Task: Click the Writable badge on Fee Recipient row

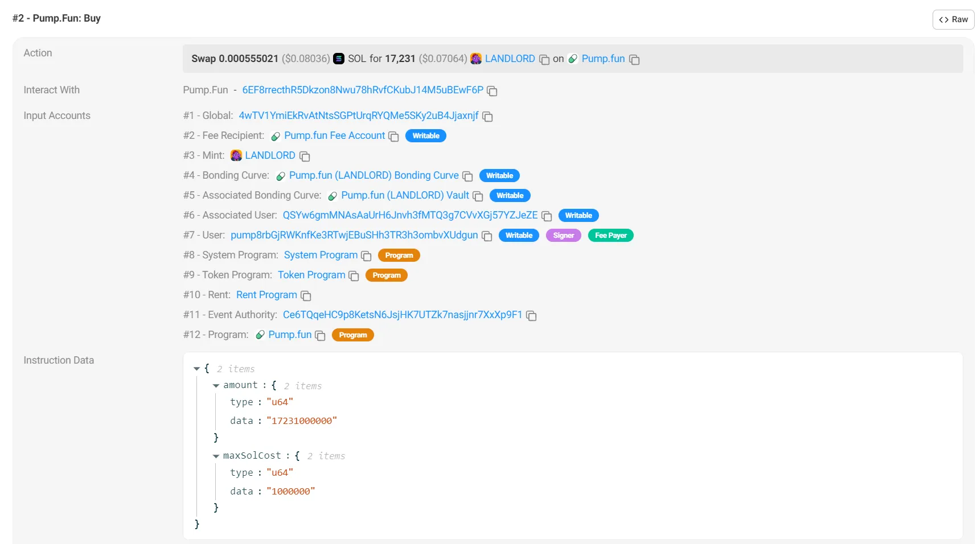Action: point(426,136)
